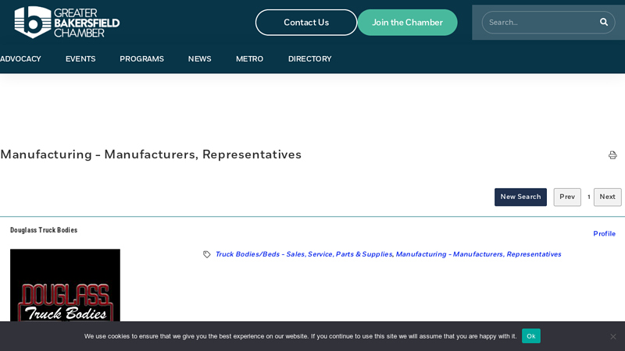This screenshot has height=351, width=625.
Task: Start a New Search
Action: (520, 197)
